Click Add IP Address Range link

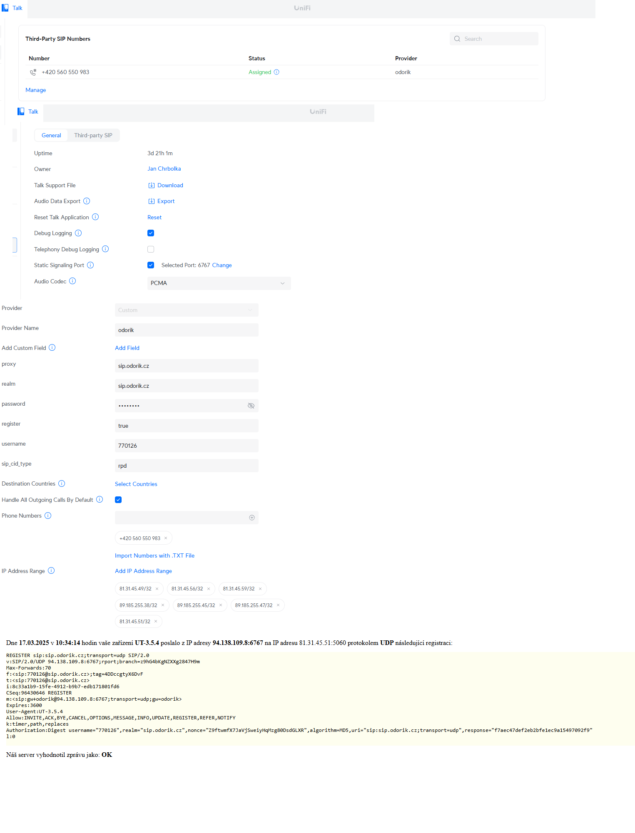(143, 571)
